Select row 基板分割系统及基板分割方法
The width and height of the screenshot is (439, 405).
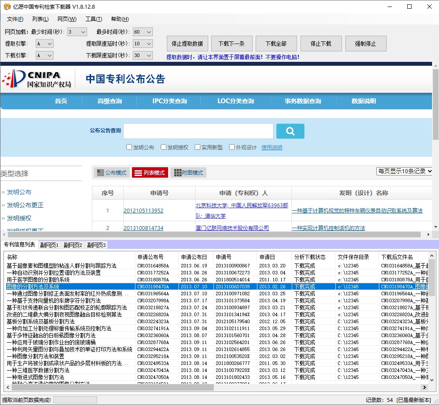point(216,321)
